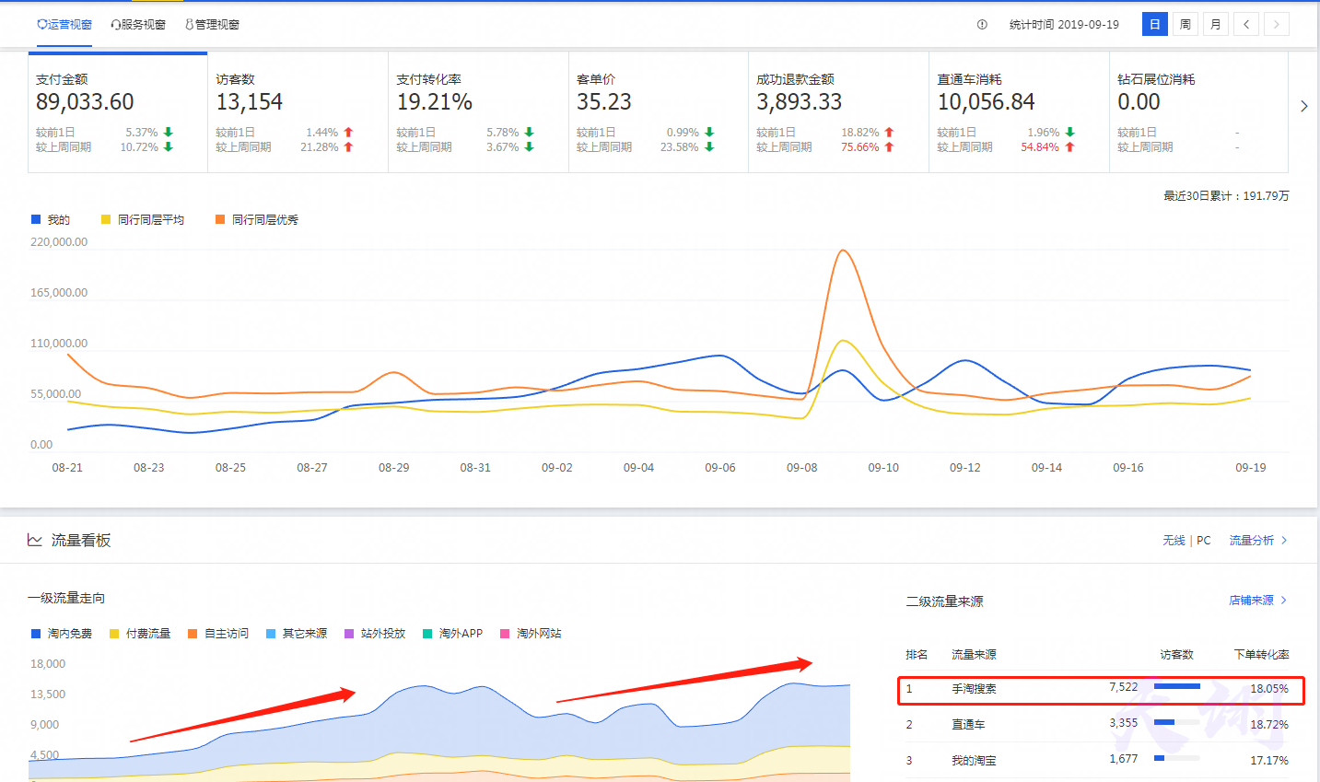Click the 手淘搜索 traffic source row

1101,689
